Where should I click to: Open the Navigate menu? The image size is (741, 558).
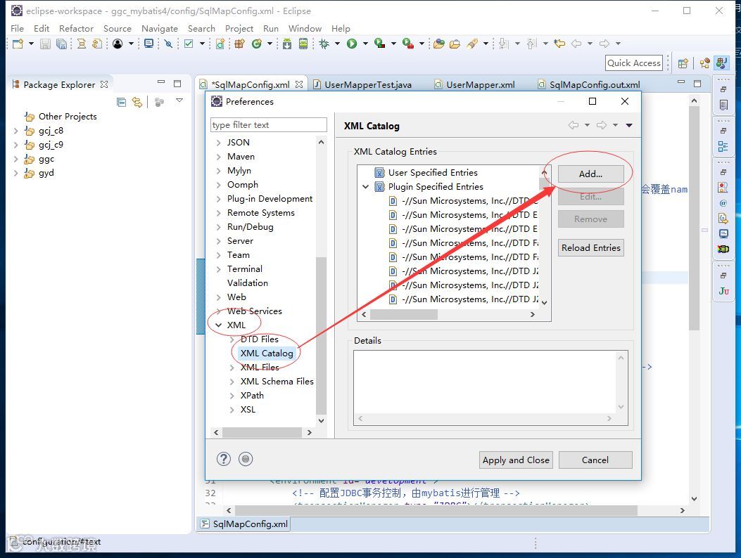160,28
